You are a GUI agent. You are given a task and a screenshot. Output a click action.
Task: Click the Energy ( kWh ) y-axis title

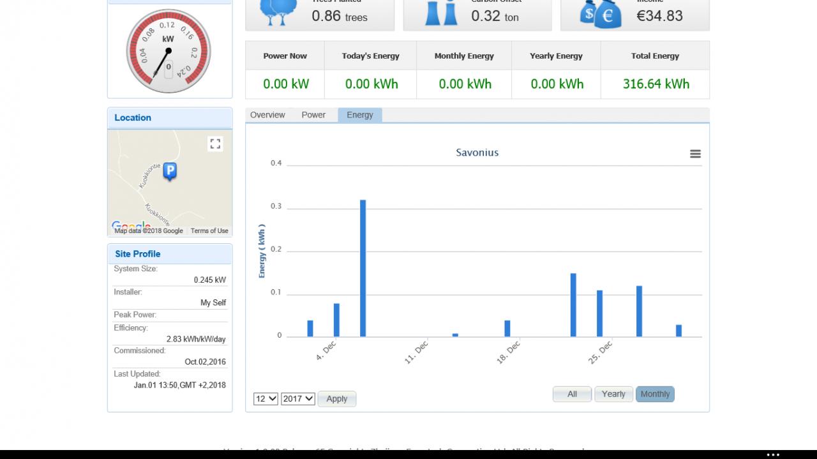pos(262,251)
